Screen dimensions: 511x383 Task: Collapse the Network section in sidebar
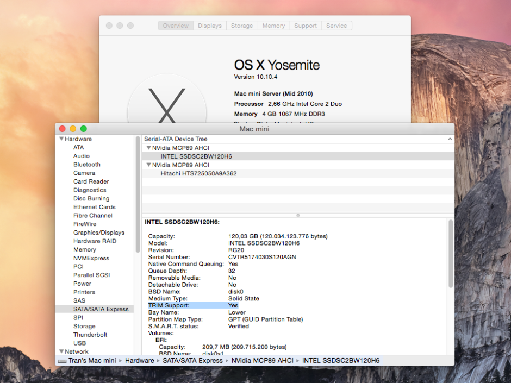[x=61, y=351]
